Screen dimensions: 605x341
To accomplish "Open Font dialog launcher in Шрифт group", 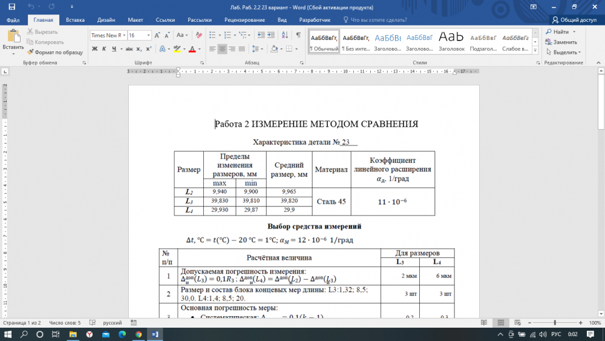I will [202, 62].
